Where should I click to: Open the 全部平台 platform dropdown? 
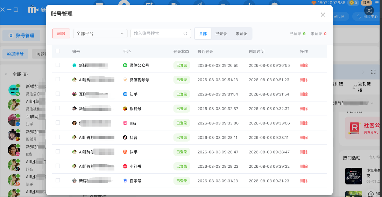point(100,33)
